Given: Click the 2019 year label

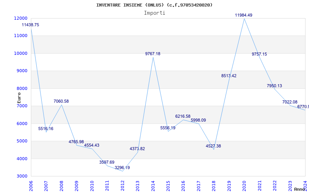Looking at the screenshot, I should [229, 186].
